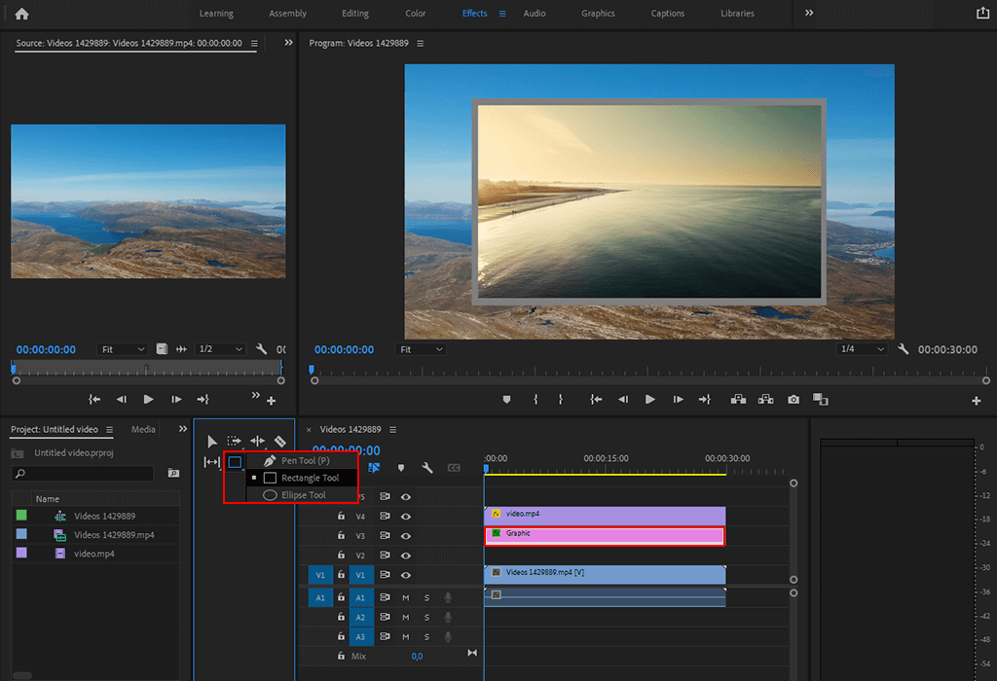Play video in Program monitor
The width and height of the screenshot is (997, 681).
(649, 399)
